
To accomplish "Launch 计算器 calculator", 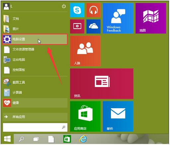I will click(x=35, y=93).
